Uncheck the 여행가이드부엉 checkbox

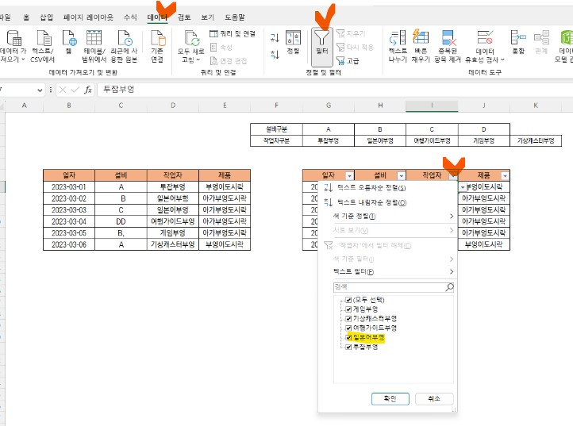point(348,328)
